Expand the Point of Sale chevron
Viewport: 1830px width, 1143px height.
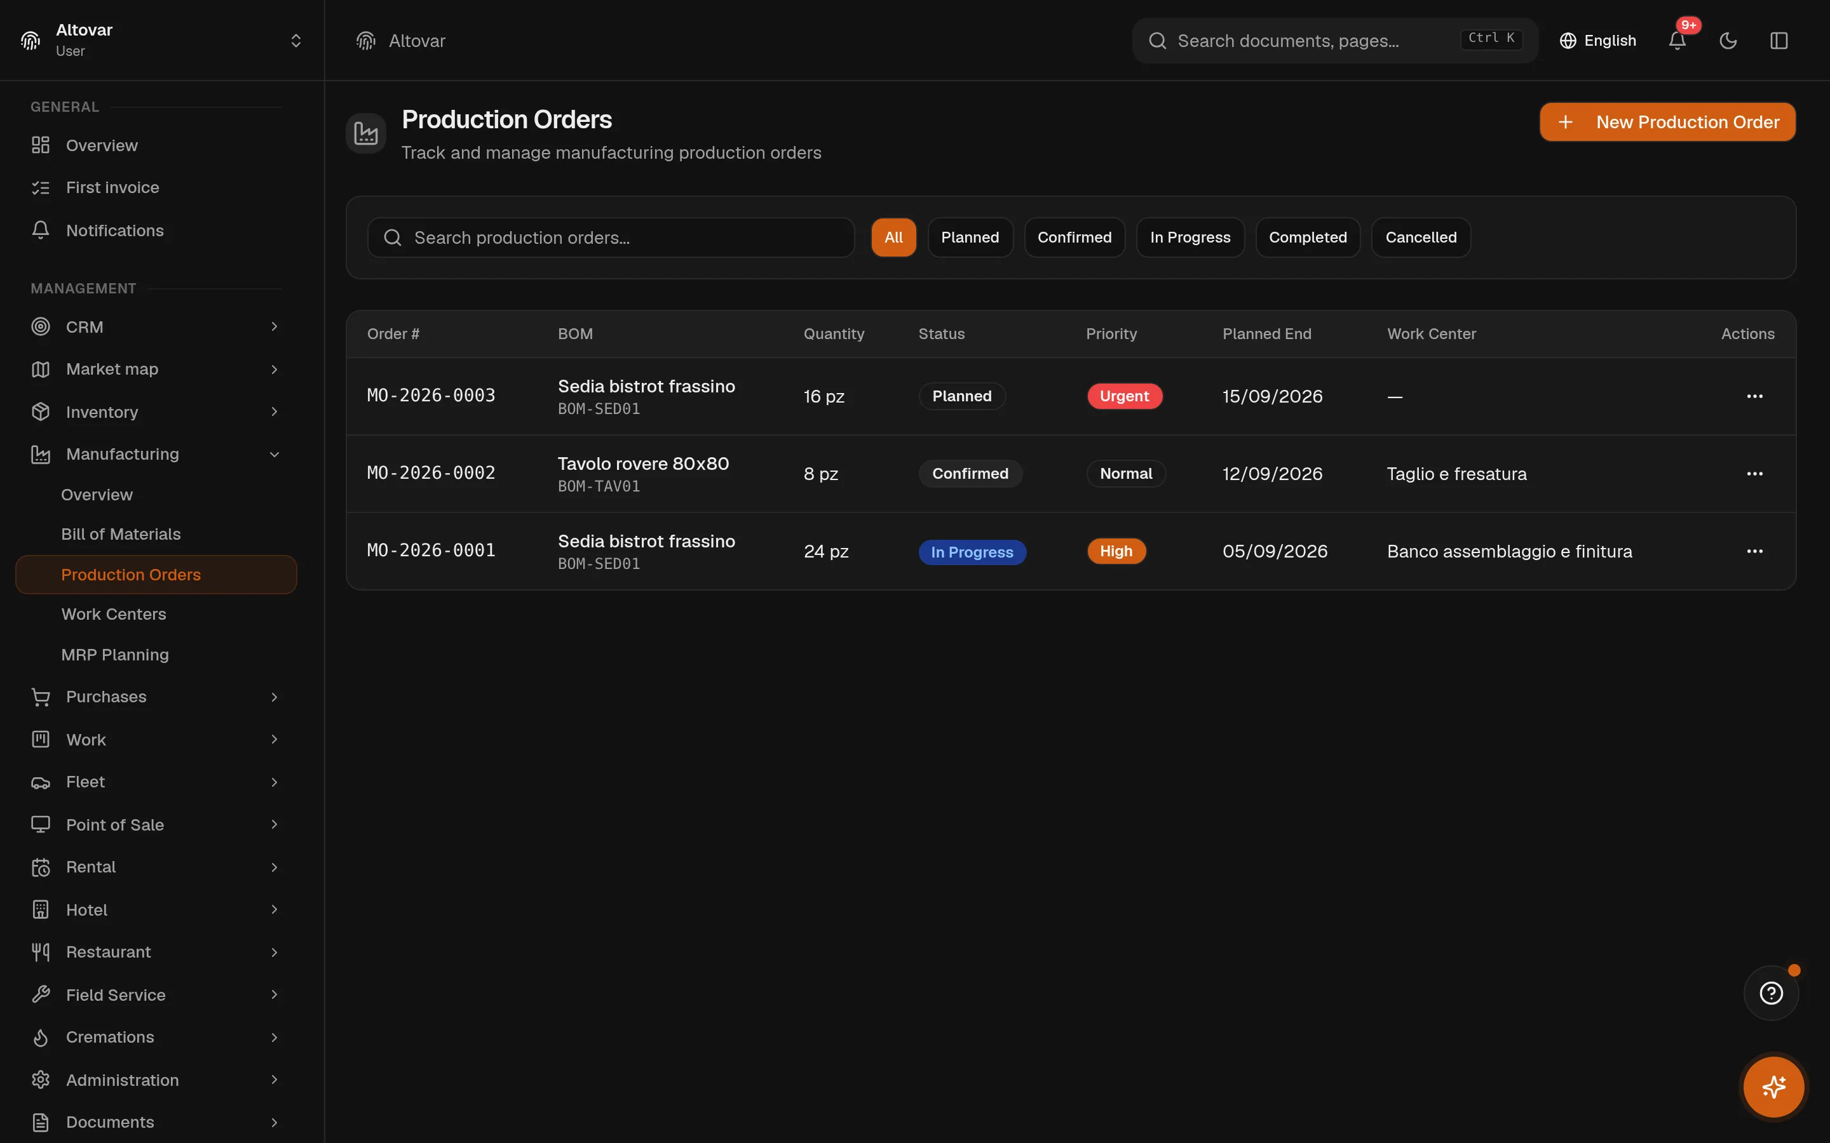[274, 825]
